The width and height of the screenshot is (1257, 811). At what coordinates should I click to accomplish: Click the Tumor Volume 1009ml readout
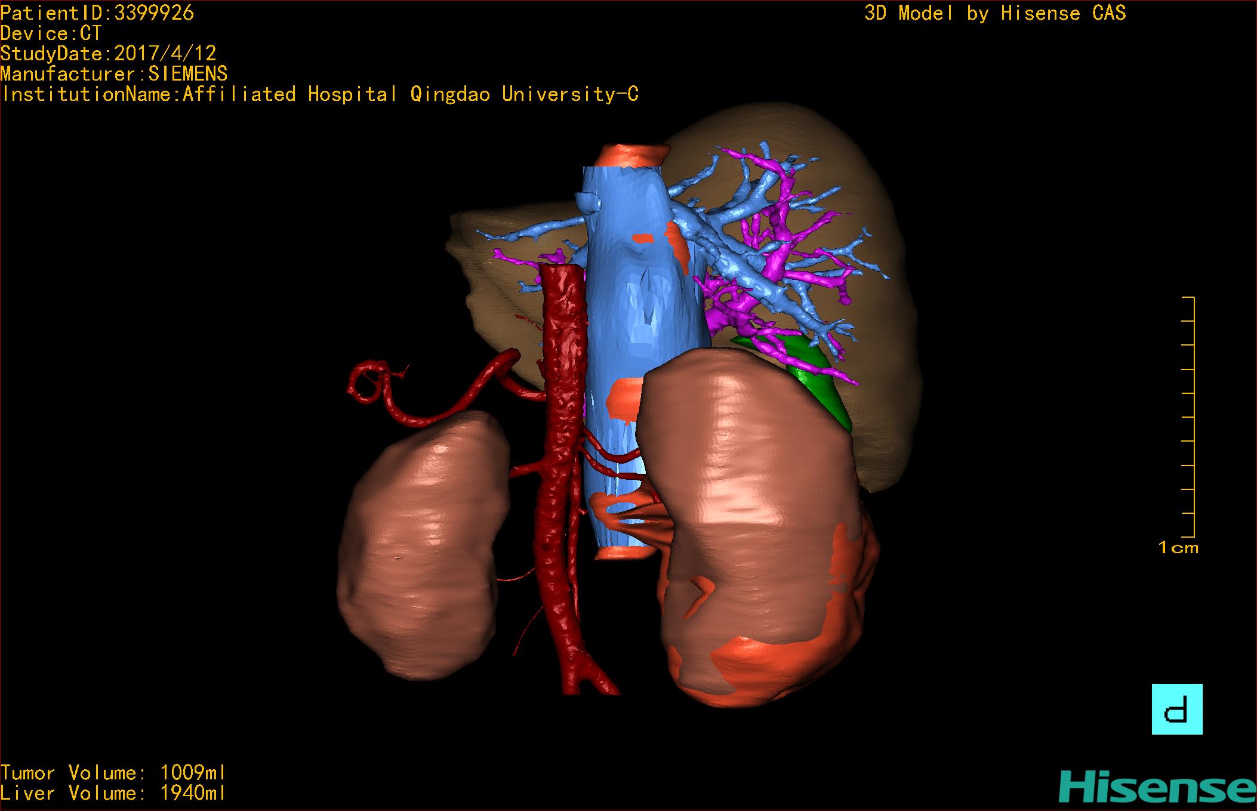(113, 773)
